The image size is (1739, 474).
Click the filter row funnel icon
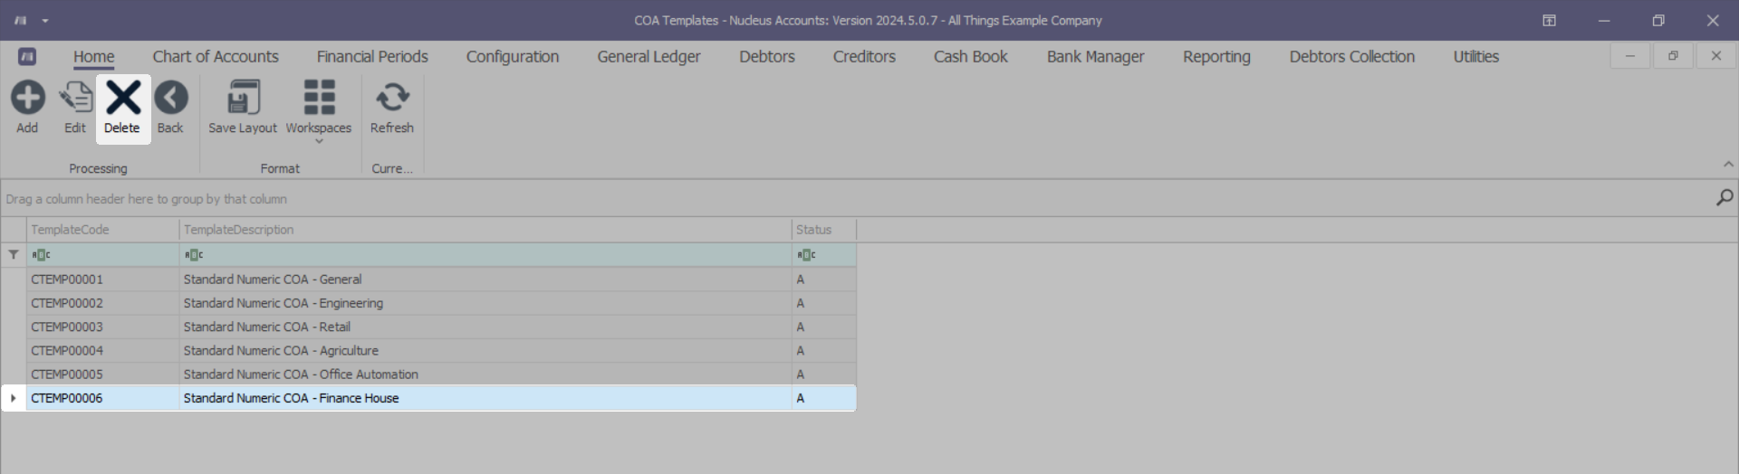[14, 255]
